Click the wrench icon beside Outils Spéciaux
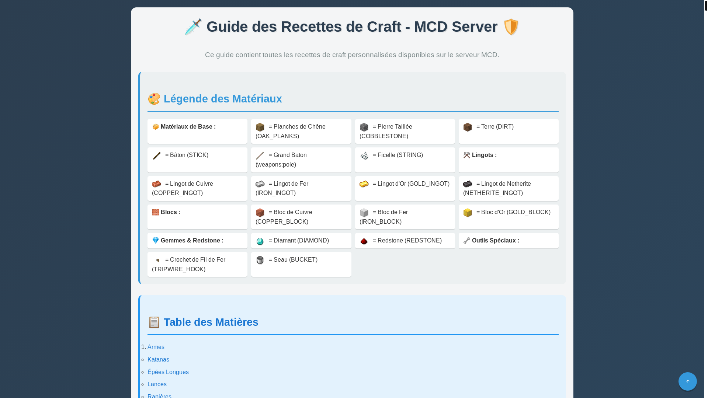Screen dimensions: 708x398 tap(467, 241)
